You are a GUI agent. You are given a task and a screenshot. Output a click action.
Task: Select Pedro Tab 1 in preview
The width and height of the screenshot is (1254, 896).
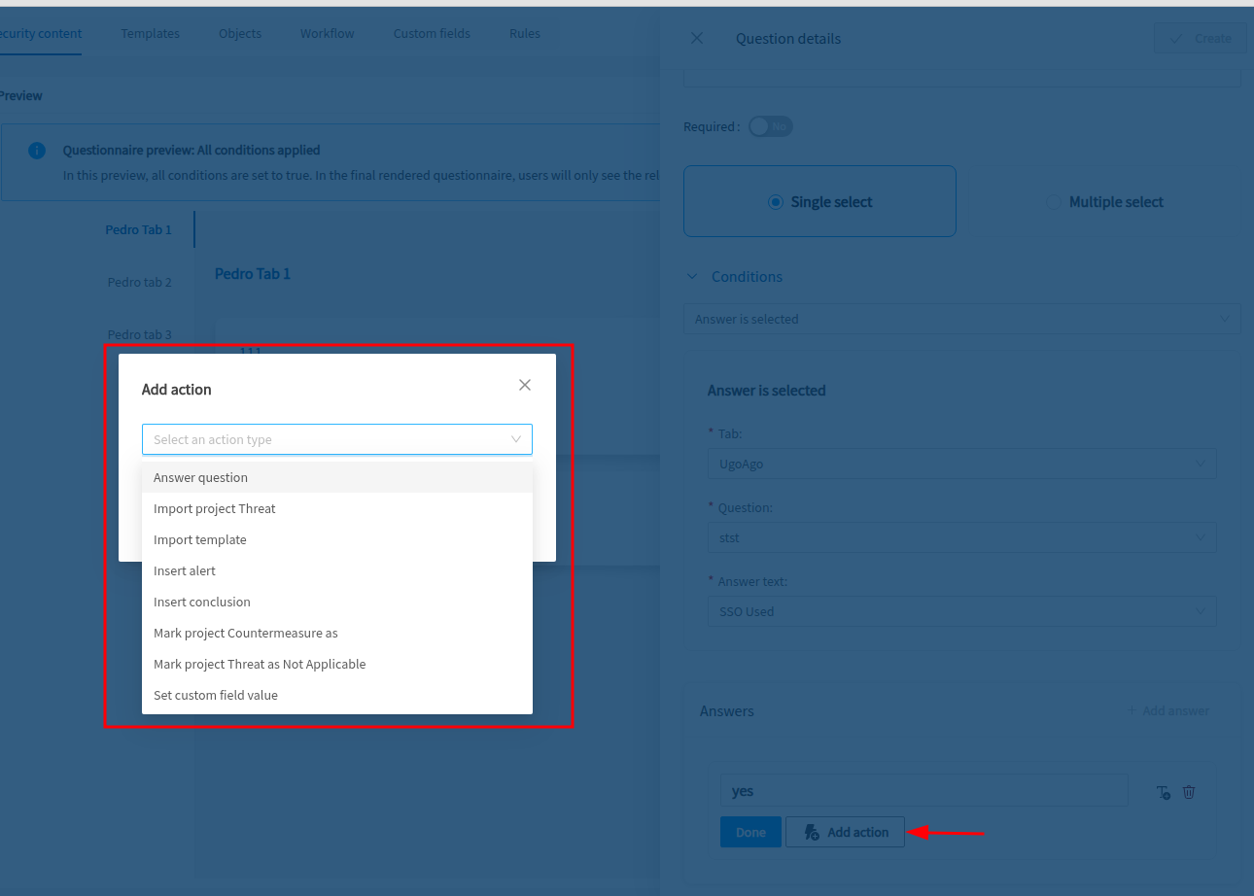(x=138, y=230)
